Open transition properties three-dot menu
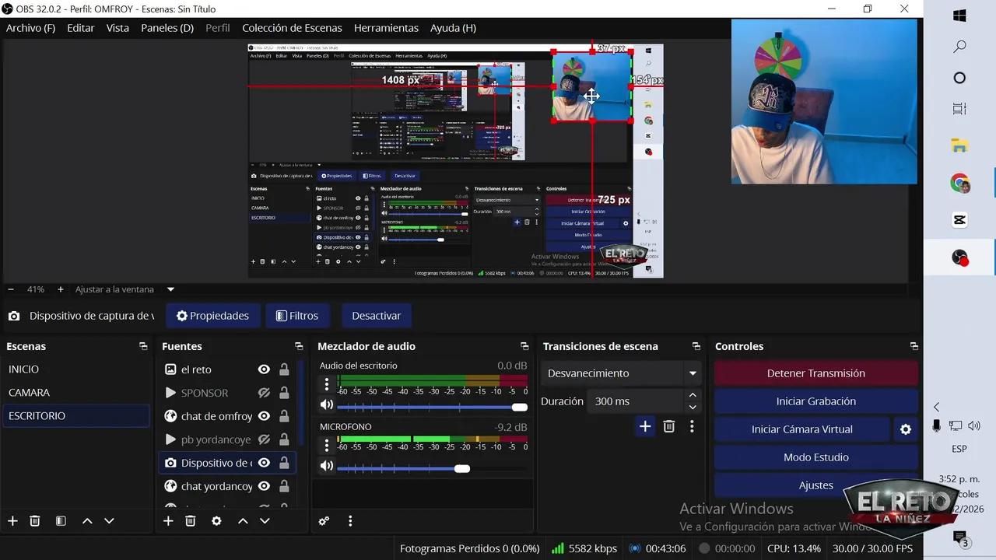 (692, 426)
